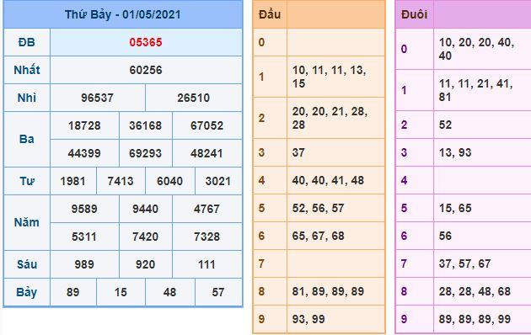Viewport: 531px width, 335px height.
Task: Select third prize number 69293
Action: (145, 153)
